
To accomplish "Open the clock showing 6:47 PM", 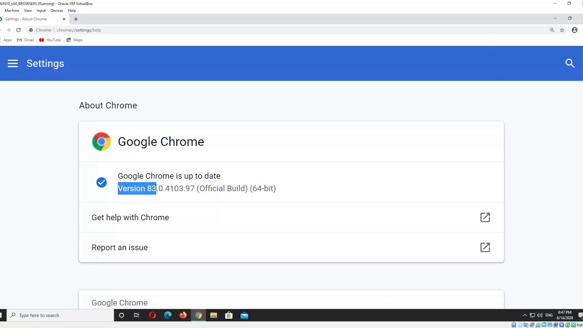I will point(565,315).
